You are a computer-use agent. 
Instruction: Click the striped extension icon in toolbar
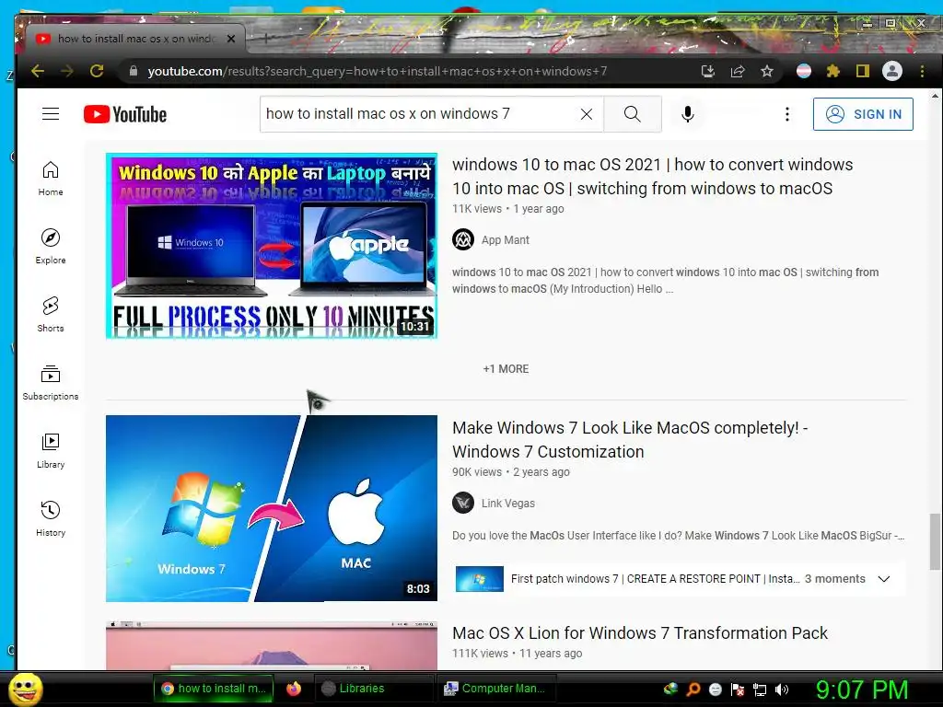(803, 72)
